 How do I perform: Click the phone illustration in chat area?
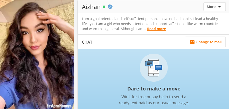pyautogui.click(x=154, y=68)
